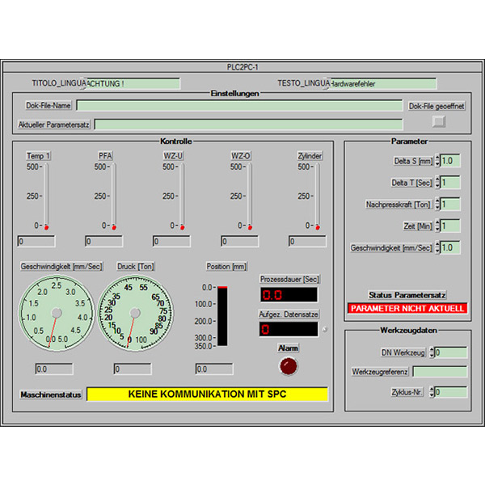
Task: Click the PFA thermometer slider
Action: 114,196
